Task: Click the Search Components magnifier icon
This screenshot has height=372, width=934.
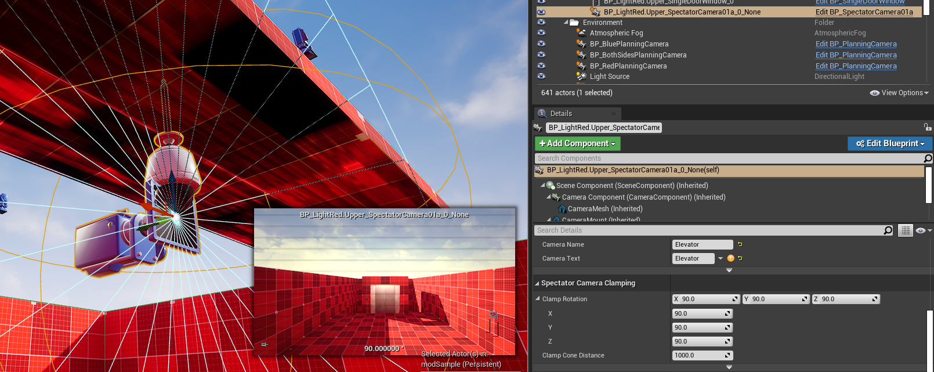Action: 928,158
